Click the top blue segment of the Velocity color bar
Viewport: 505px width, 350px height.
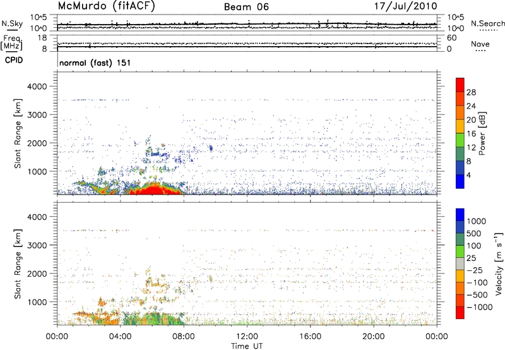tap(460, 215)
